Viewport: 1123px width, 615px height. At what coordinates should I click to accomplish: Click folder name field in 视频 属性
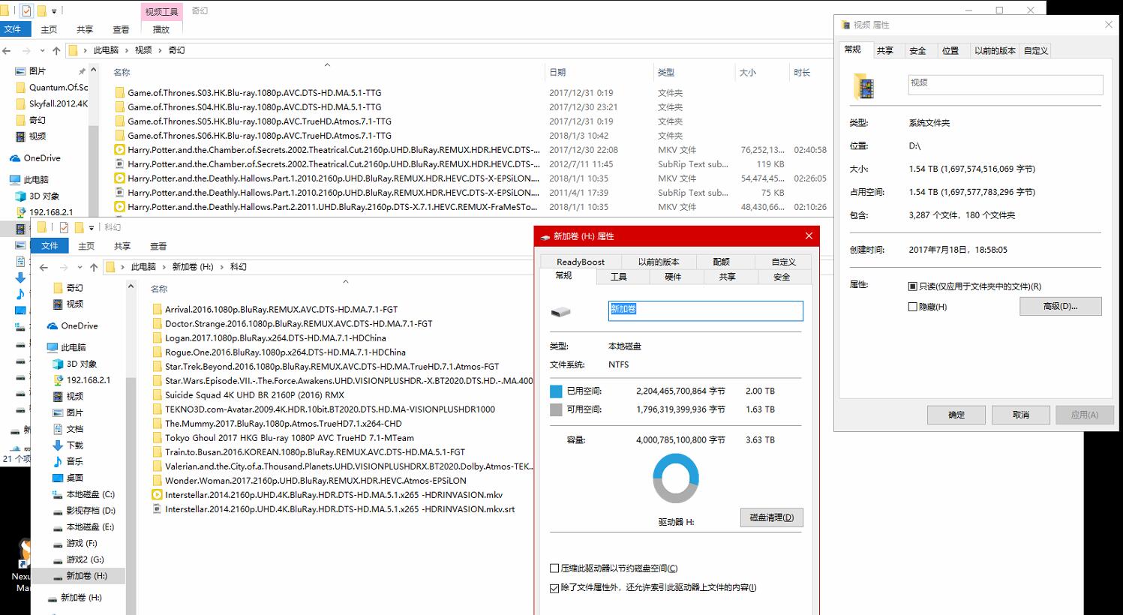click(x=1005, y=84)
